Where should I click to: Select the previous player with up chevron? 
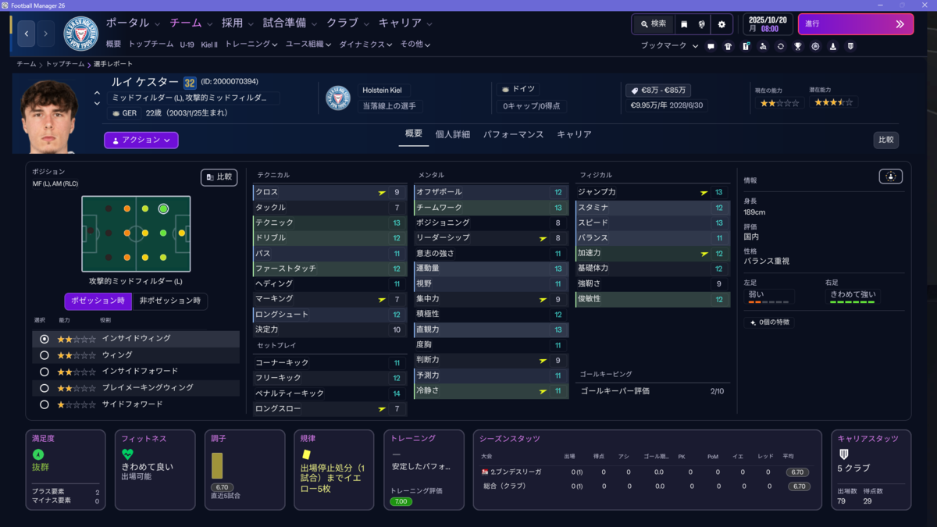[x=97, y=93]
